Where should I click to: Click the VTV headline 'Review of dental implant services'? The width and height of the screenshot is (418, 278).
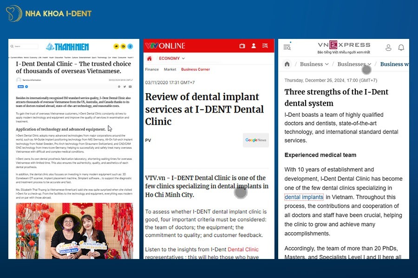[x=204, y=109]
